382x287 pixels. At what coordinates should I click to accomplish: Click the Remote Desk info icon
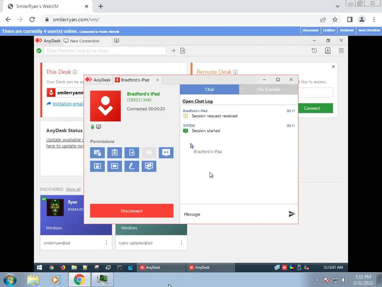235,72
